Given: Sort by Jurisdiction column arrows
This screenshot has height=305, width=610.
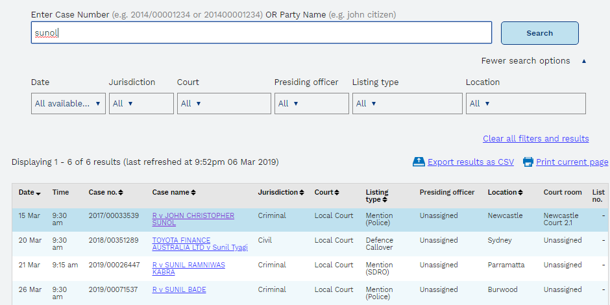Looking at the screenshot, I should point(302,192).
